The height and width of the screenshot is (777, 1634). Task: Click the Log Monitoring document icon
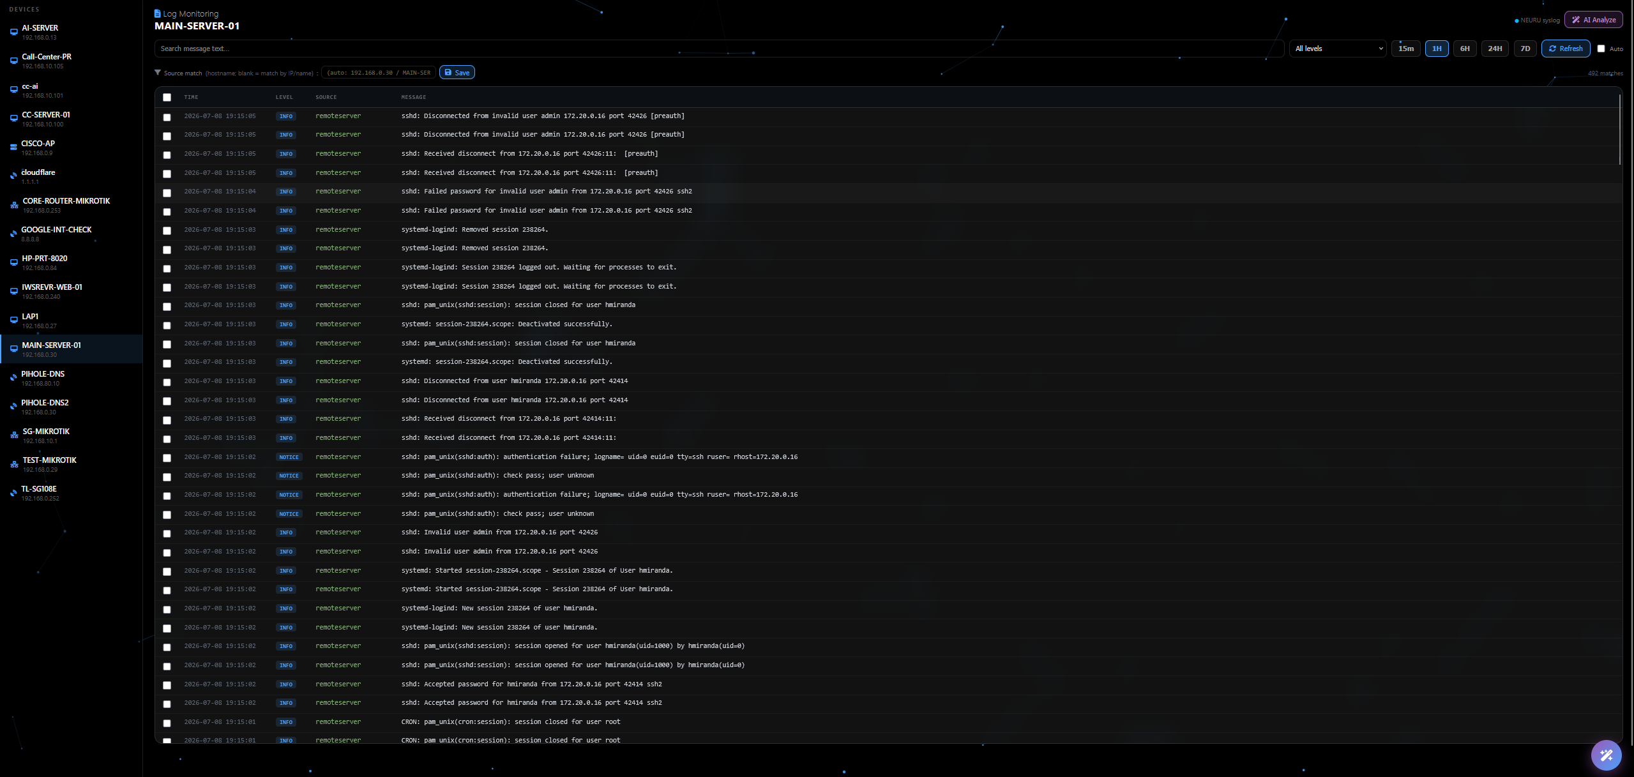[158, 13]
